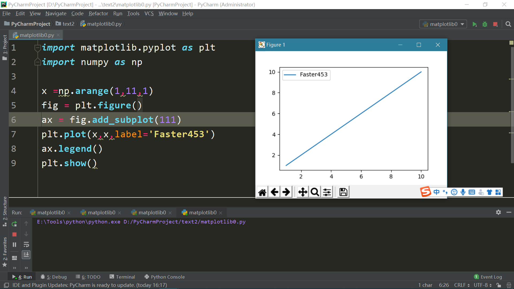Click the Debug bug icon in the toolbar

pos(485,24)
